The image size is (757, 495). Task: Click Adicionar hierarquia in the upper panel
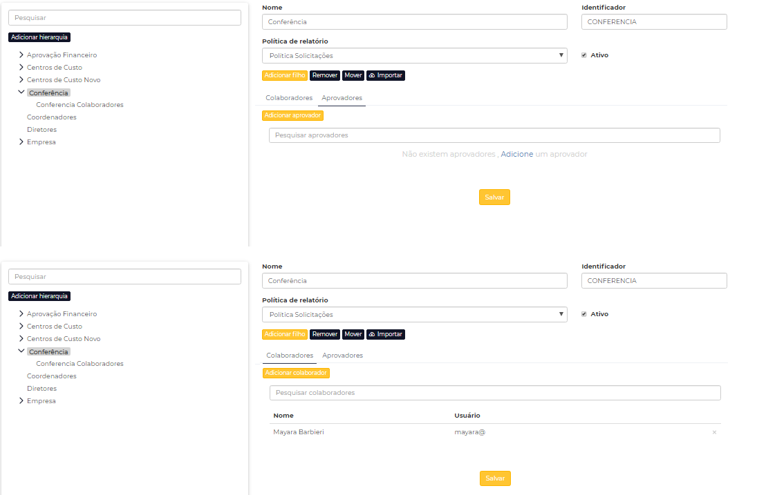[39, 37]
